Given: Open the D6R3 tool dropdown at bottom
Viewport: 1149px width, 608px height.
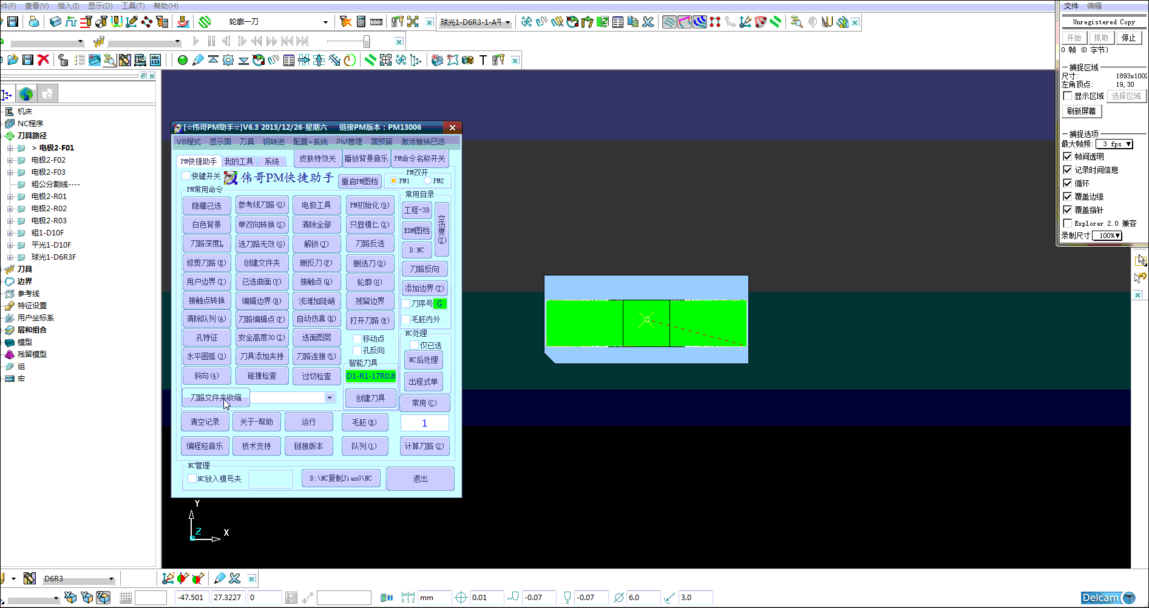Looking at the screenshot, I should [111, 579].
